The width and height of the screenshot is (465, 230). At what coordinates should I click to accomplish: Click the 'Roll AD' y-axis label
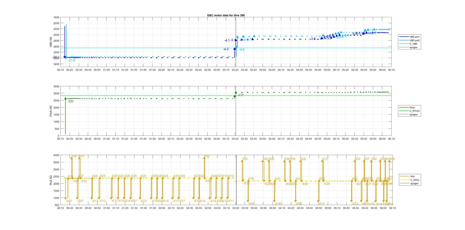pyautogui.click(x=51, y=180)
